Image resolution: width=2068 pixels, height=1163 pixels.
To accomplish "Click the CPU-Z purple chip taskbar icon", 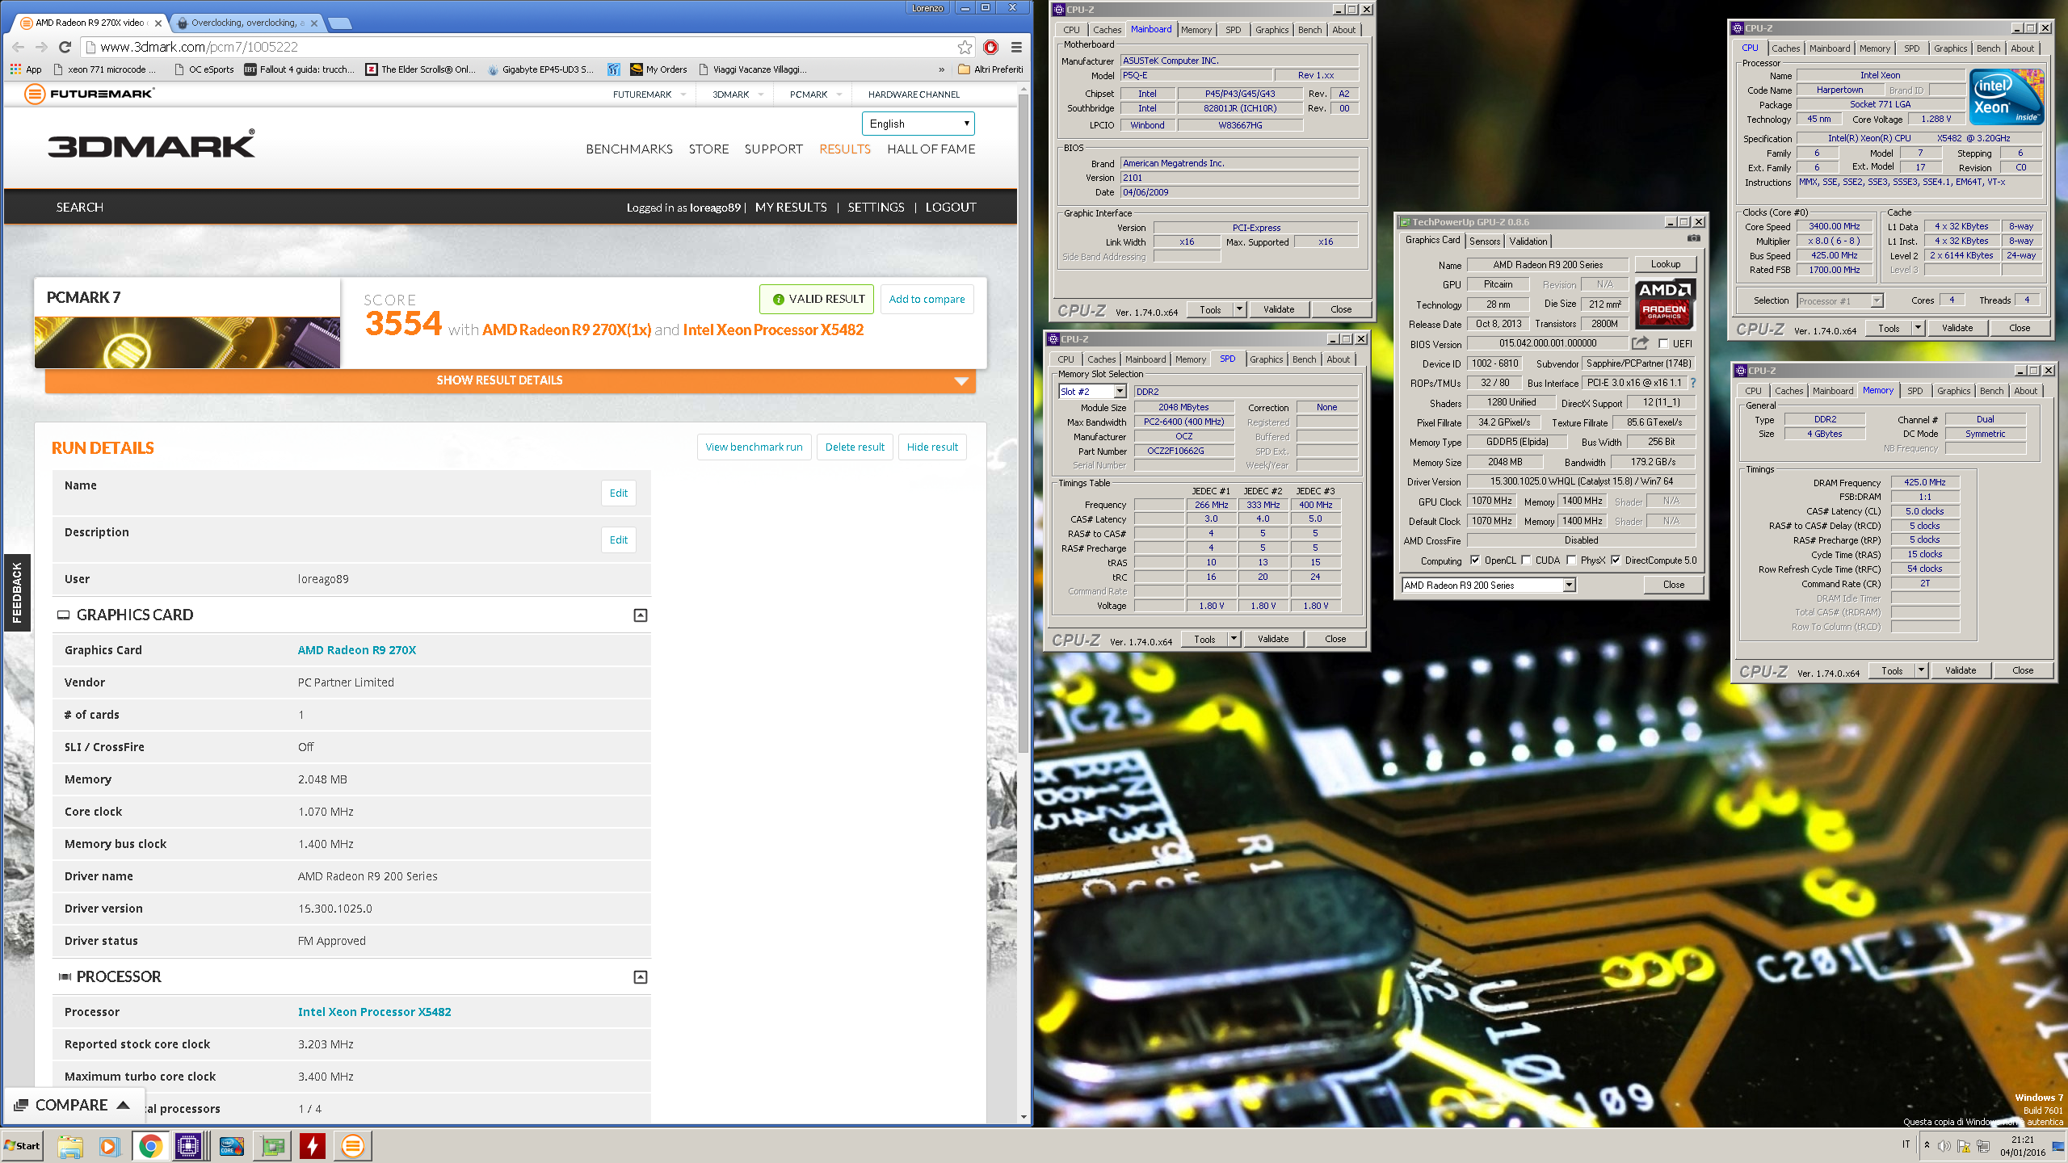I will (x=188, y=1146).
